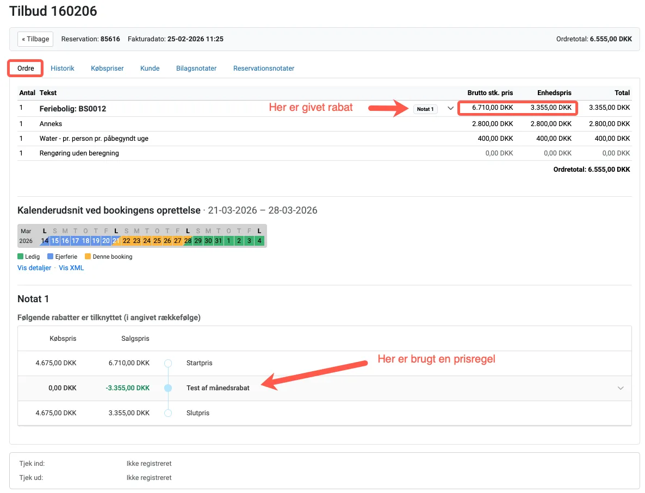Screen dimensions: 645x493
Task: Open the Historik tab
Action: (x=63, y=68)
